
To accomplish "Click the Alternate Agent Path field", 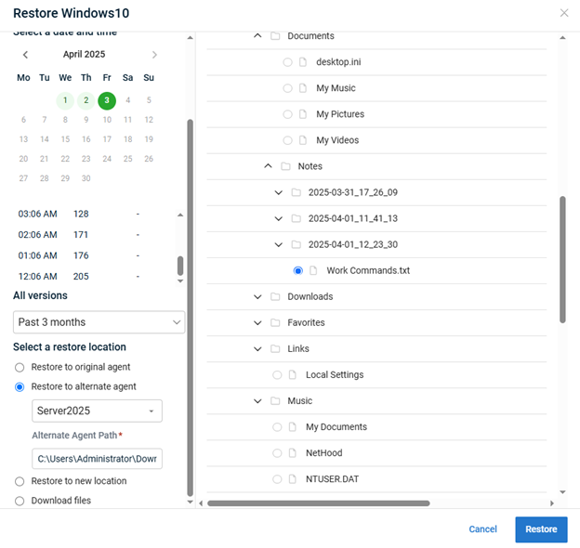I will click(x=97, y=459).
